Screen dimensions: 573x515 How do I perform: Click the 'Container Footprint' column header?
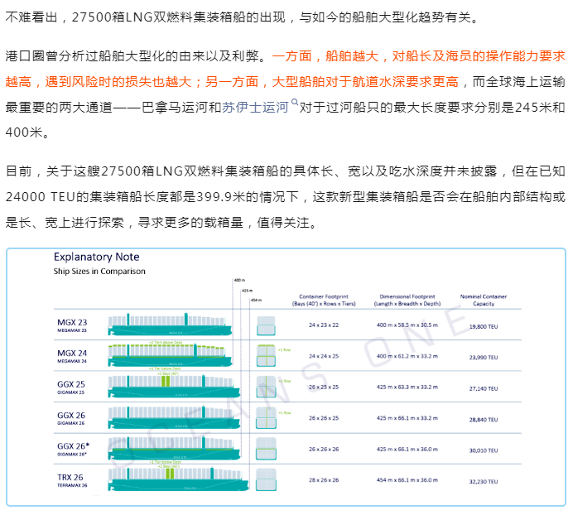pyautogui.click(x=324, y=300)
